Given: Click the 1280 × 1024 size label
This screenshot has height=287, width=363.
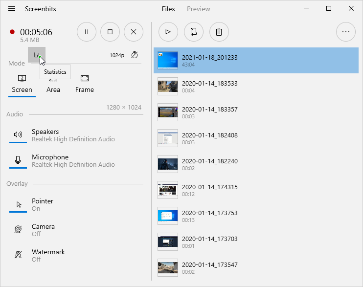Looking at the screenshot, I should point(124,108).
